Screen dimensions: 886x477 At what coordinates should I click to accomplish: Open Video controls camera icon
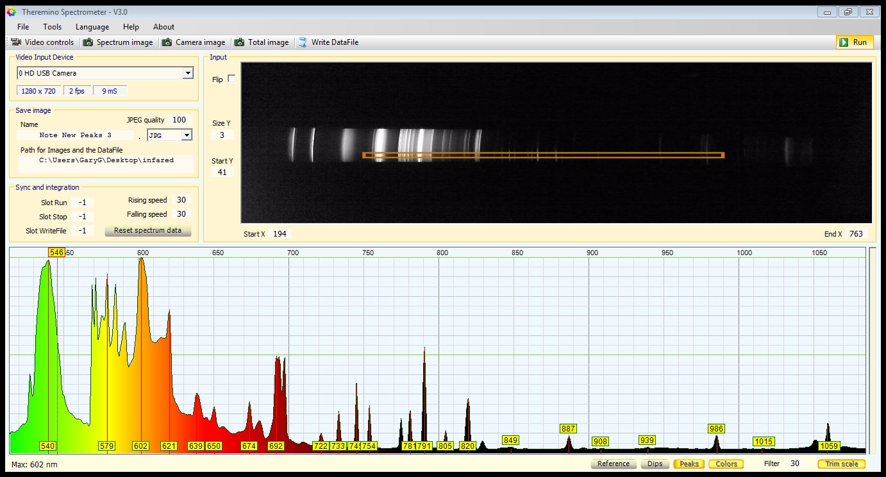tap(16, 42)
